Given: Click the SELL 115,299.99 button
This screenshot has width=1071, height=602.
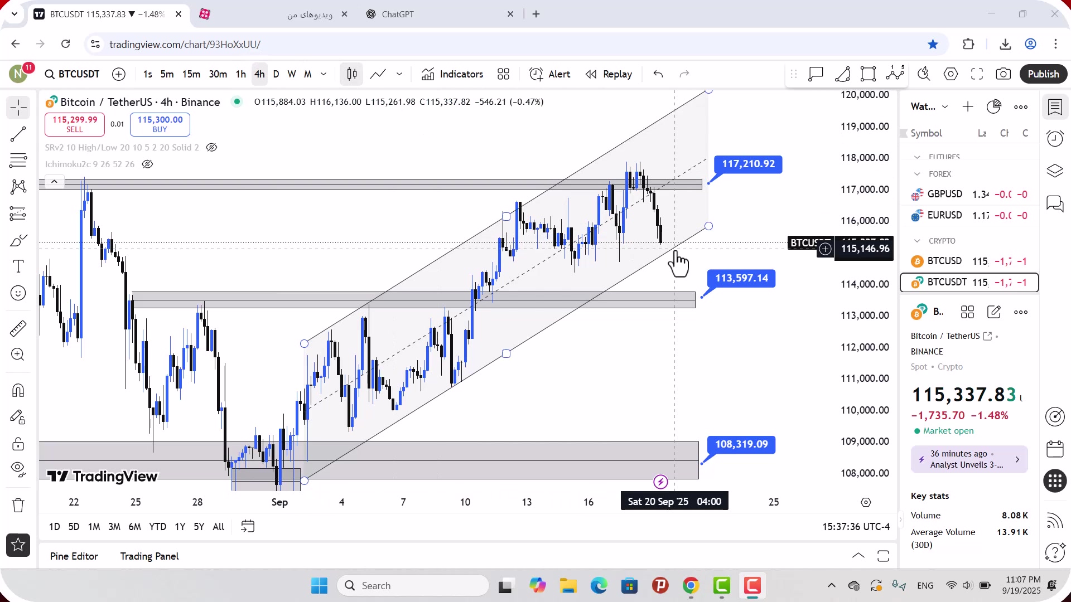Looking at the screenshot, I should (x=75, y=124).
